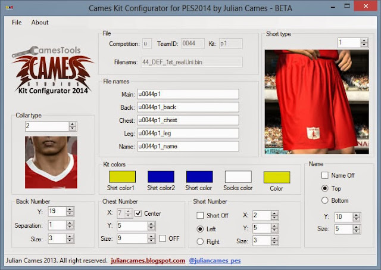The image size is (381, 270).
Task: Click the Collar type stepper arrows
Action: click(73, 126)
